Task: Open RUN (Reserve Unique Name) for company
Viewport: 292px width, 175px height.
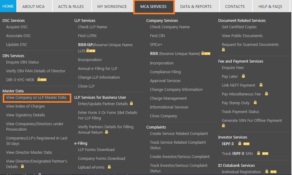Action: pyautogui.click(x=175, y=54)
